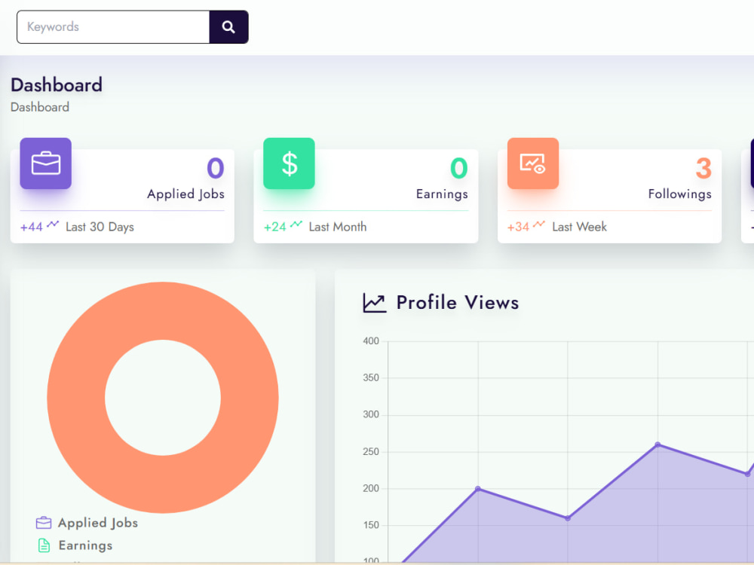The height and width of the screenshot is (565, 754).
Task: Click the 300 y-axis label
Action: pyautogui.click(x=371, y=414)
